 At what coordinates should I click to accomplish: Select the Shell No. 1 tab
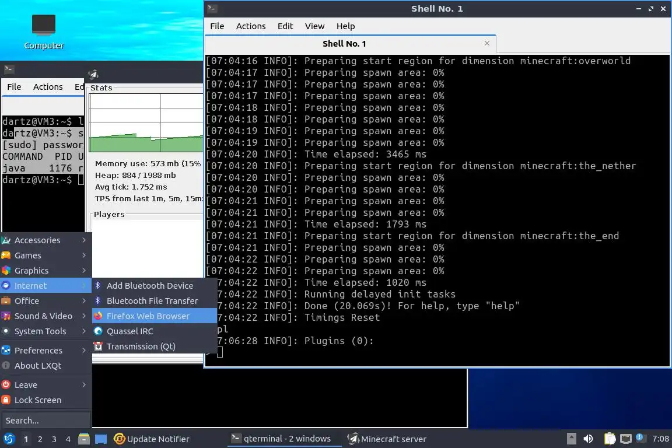point(351,44)
